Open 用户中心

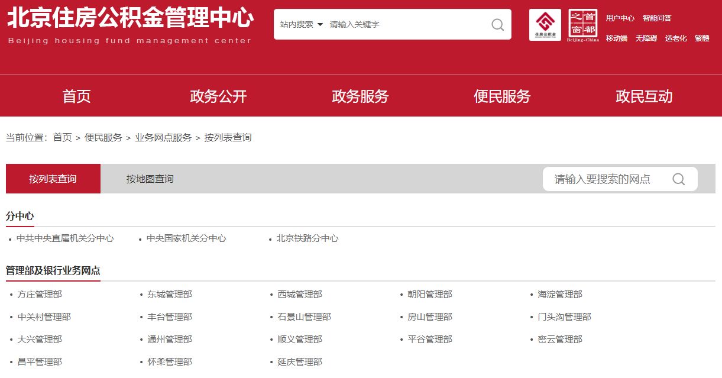tap(620, 18)
